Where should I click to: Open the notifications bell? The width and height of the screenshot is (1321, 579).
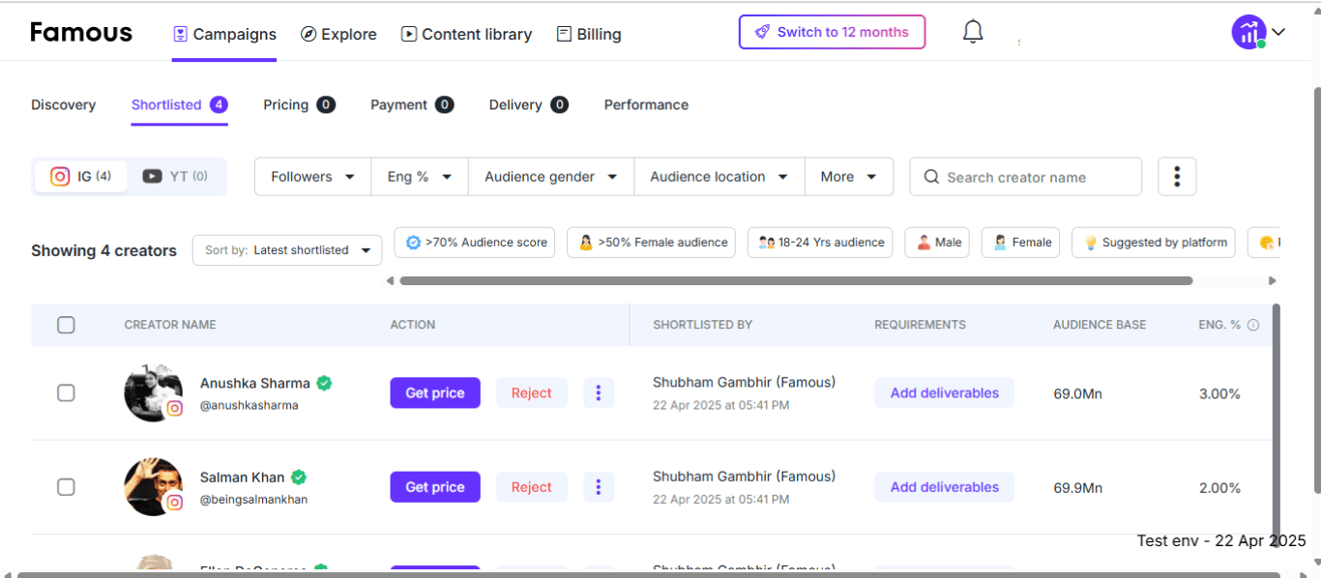(973, 32)
